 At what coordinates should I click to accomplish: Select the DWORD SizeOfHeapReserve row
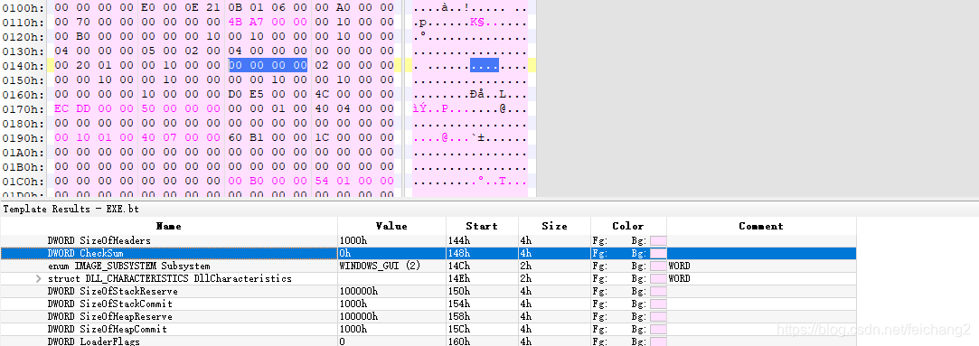coord(428,317)
